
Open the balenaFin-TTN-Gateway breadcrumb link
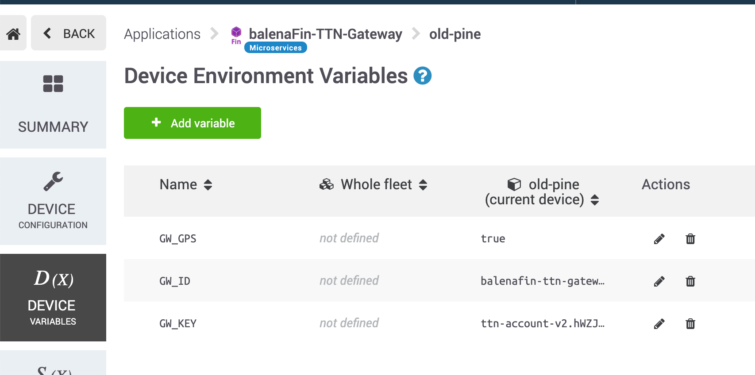325,34
